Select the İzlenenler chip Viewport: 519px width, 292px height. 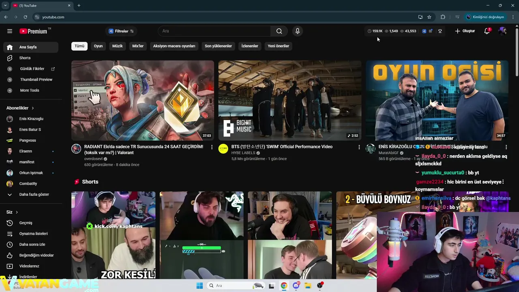(250, 46)
